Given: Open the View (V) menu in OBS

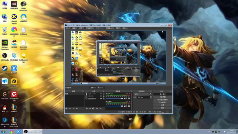Looking at the screenshot, I should pos(82,28).
